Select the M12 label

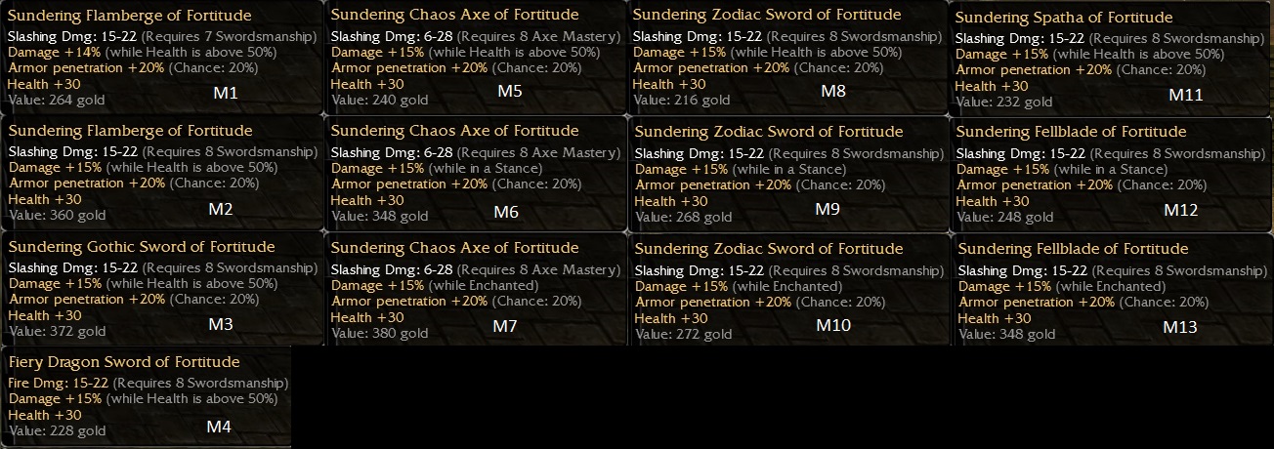(1180, 209)
